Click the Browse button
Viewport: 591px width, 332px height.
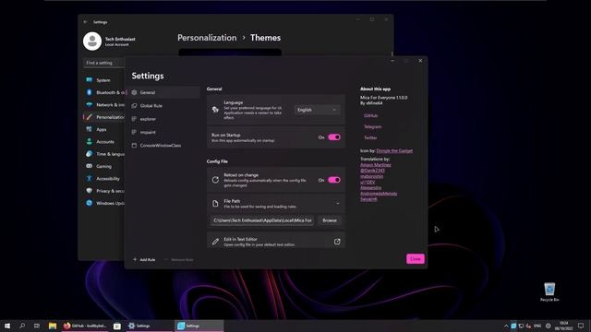click(330, 220)
